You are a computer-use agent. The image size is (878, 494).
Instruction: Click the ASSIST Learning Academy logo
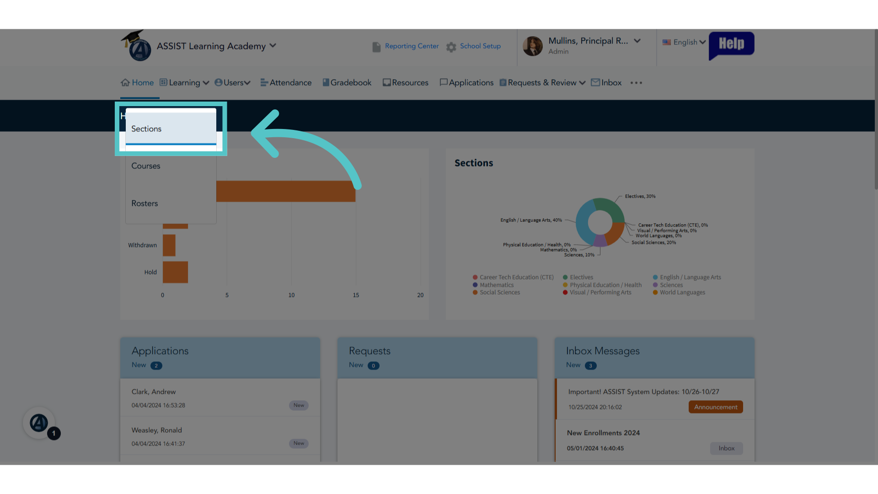point(137,46)
